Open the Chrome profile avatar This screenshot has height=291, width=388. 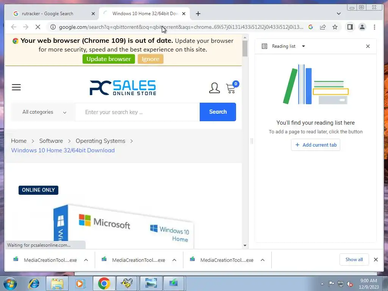click(362, 27)
